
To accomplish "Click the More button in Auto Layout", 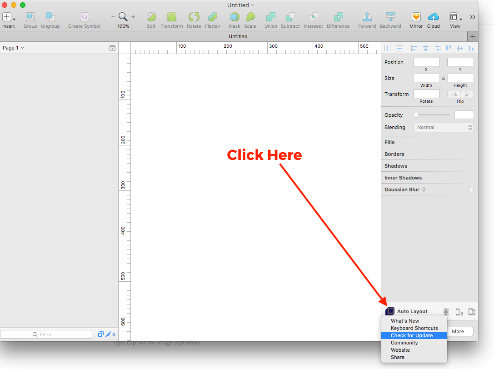I will click(x=458, y=331).
